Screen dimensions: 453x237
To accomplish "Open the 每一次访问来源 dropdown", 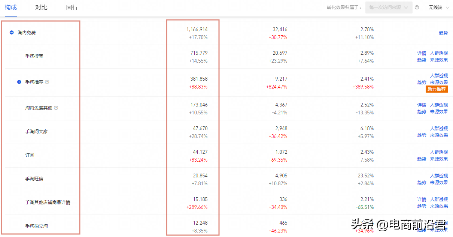I will pos(389,7).
